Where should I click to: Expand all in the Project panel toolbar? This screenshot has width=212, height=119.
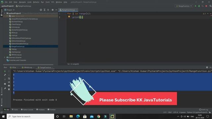44,10
